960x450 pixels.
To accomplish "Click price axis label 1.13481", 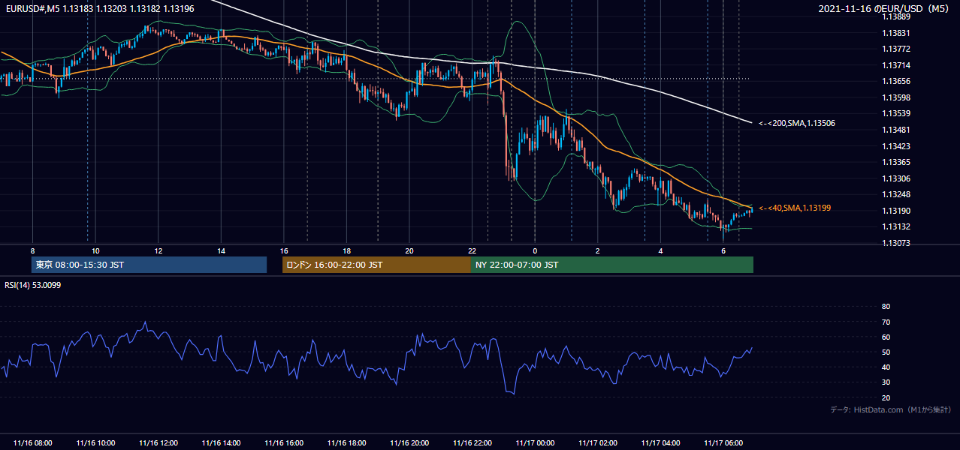I will (896, 130).
